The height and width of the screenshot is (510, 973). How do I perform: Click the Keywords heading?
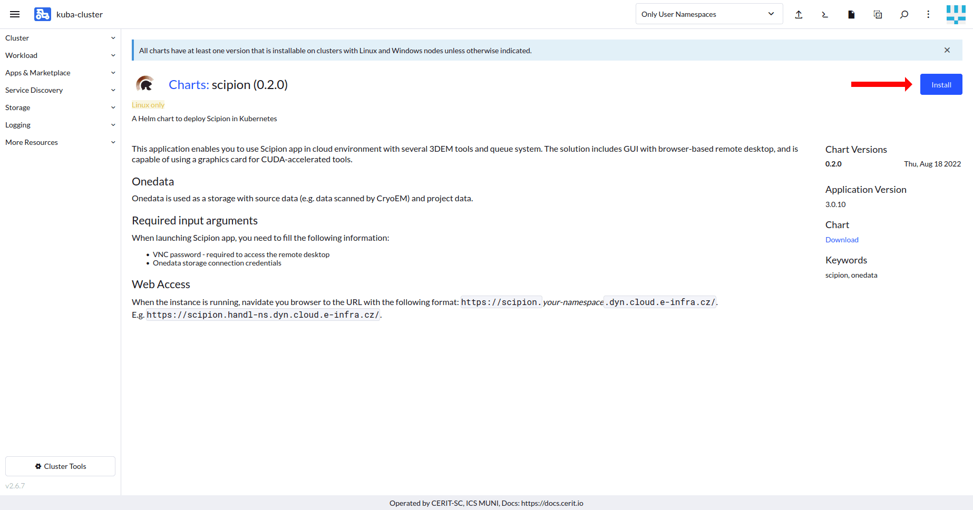coord(846,260)
